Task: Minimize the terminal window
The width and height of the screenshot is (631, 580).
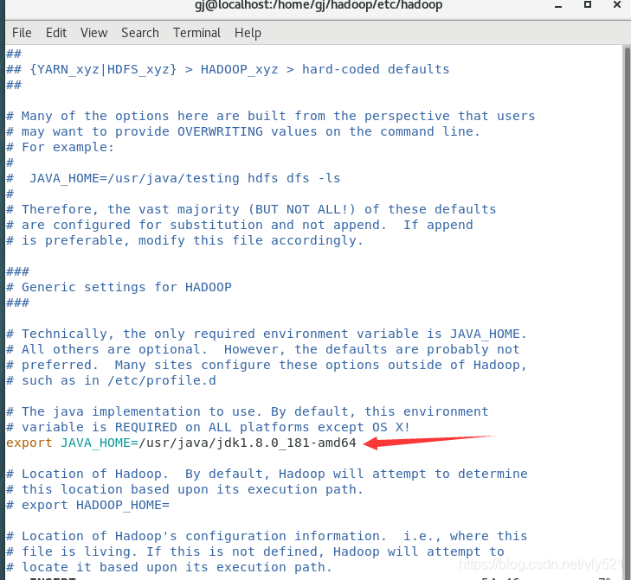Action: (558, 6)
